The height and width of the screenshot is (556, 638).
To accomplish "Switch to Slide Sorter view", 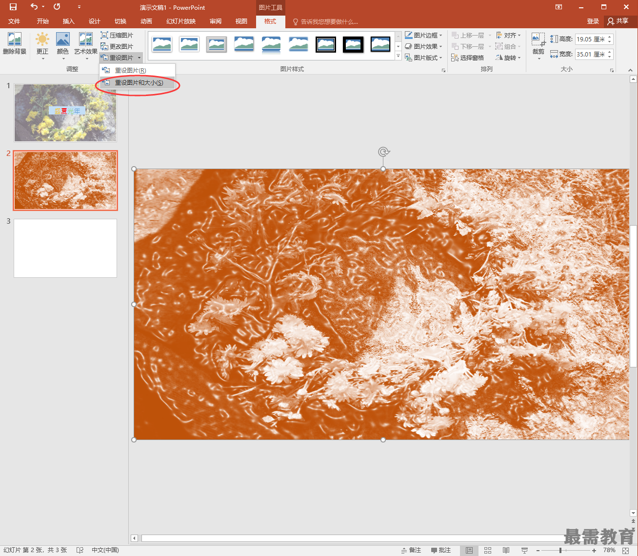I will pos(488,550).
